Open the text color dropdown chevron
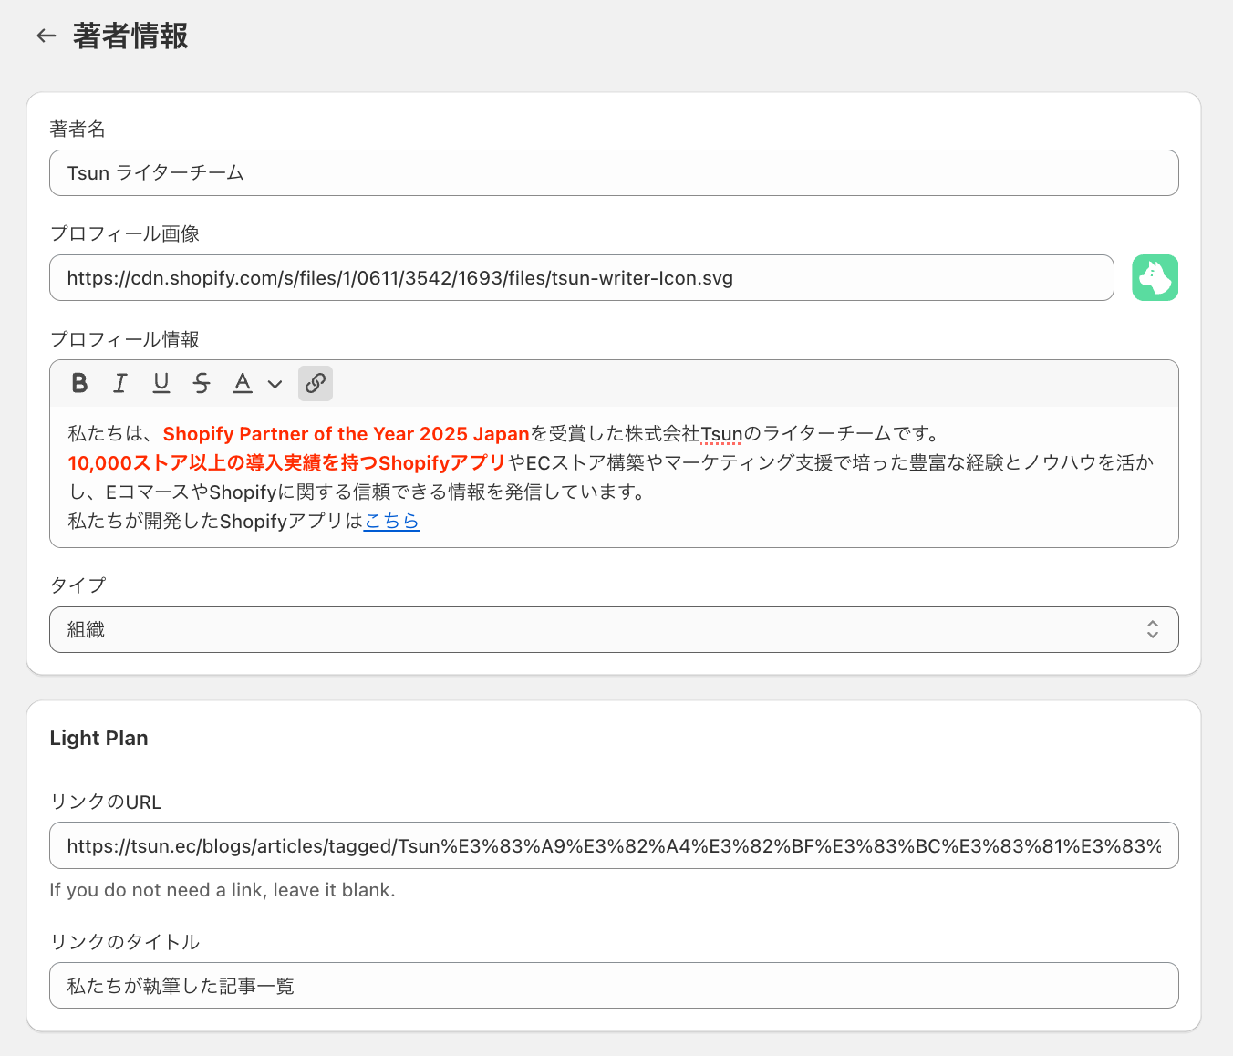Image resolution: width=1233 pixels, height=1056 pixels. tap(275, 384)
